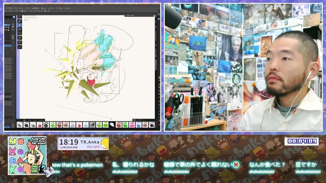Open the ヘルプ menu in menu bar
This screenshot has height=183, width=326.
(67, 8)
